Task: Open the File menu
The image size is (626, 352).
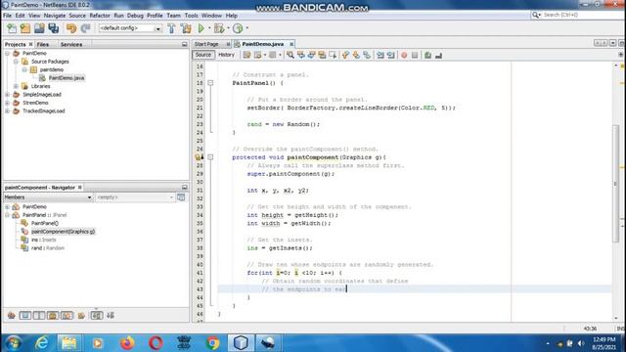Action: point(7,16)
